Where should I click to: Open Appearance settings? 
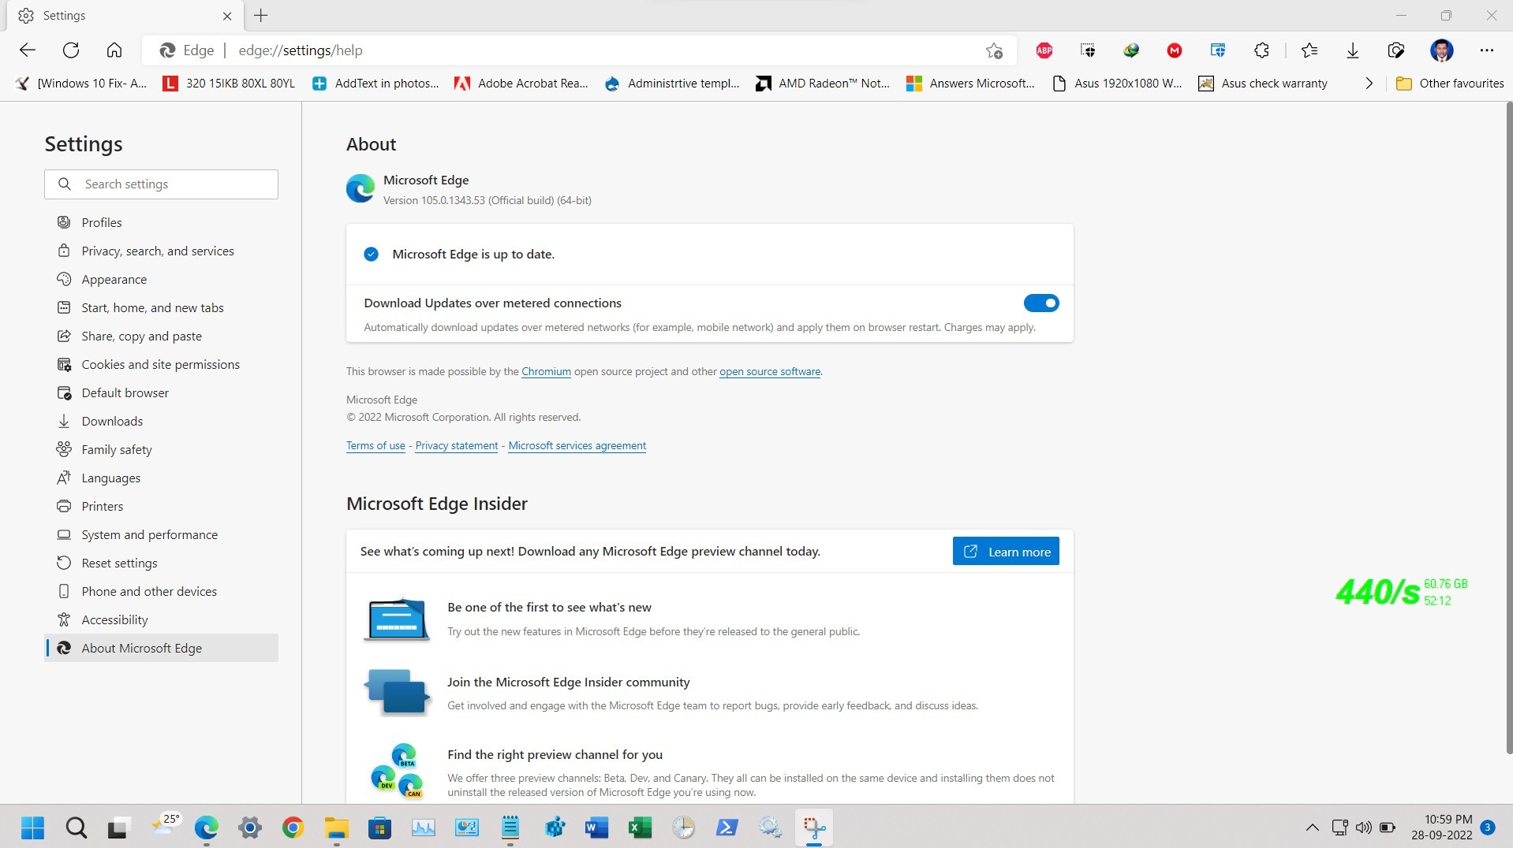[x=162, y=279]
